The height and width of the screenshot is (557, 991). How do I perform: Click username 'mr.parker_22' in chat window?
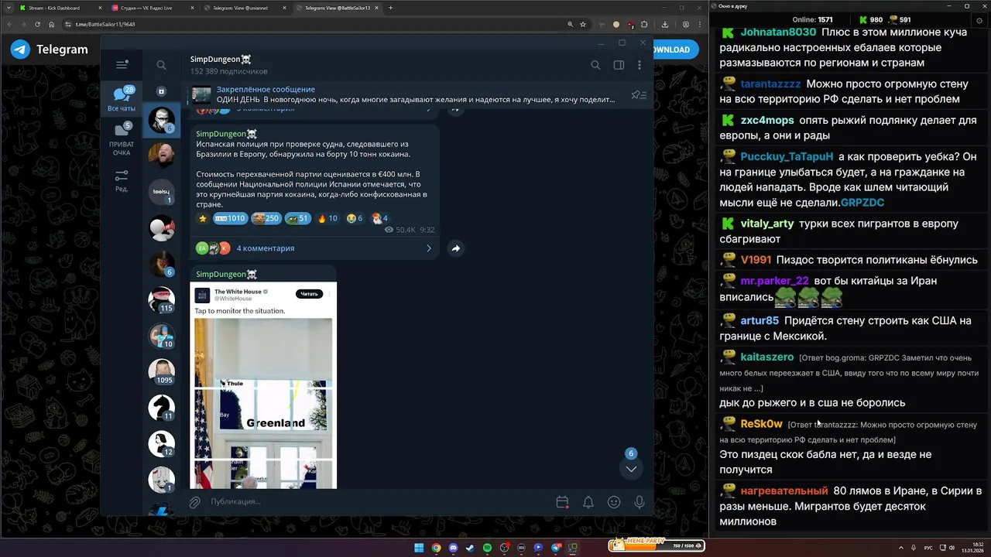tap(774, 281)
